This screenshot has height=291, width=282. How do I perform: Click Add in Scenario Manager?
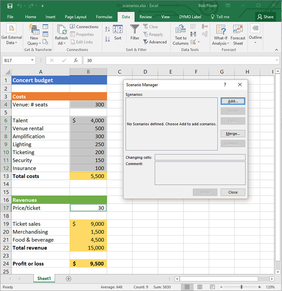(x=233, y=101)
